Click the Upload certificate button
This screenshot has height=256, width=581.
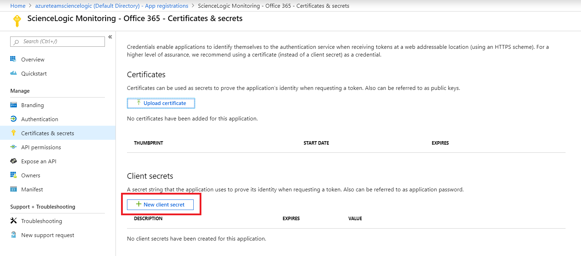pyautogui.click(x=161, y=103)
